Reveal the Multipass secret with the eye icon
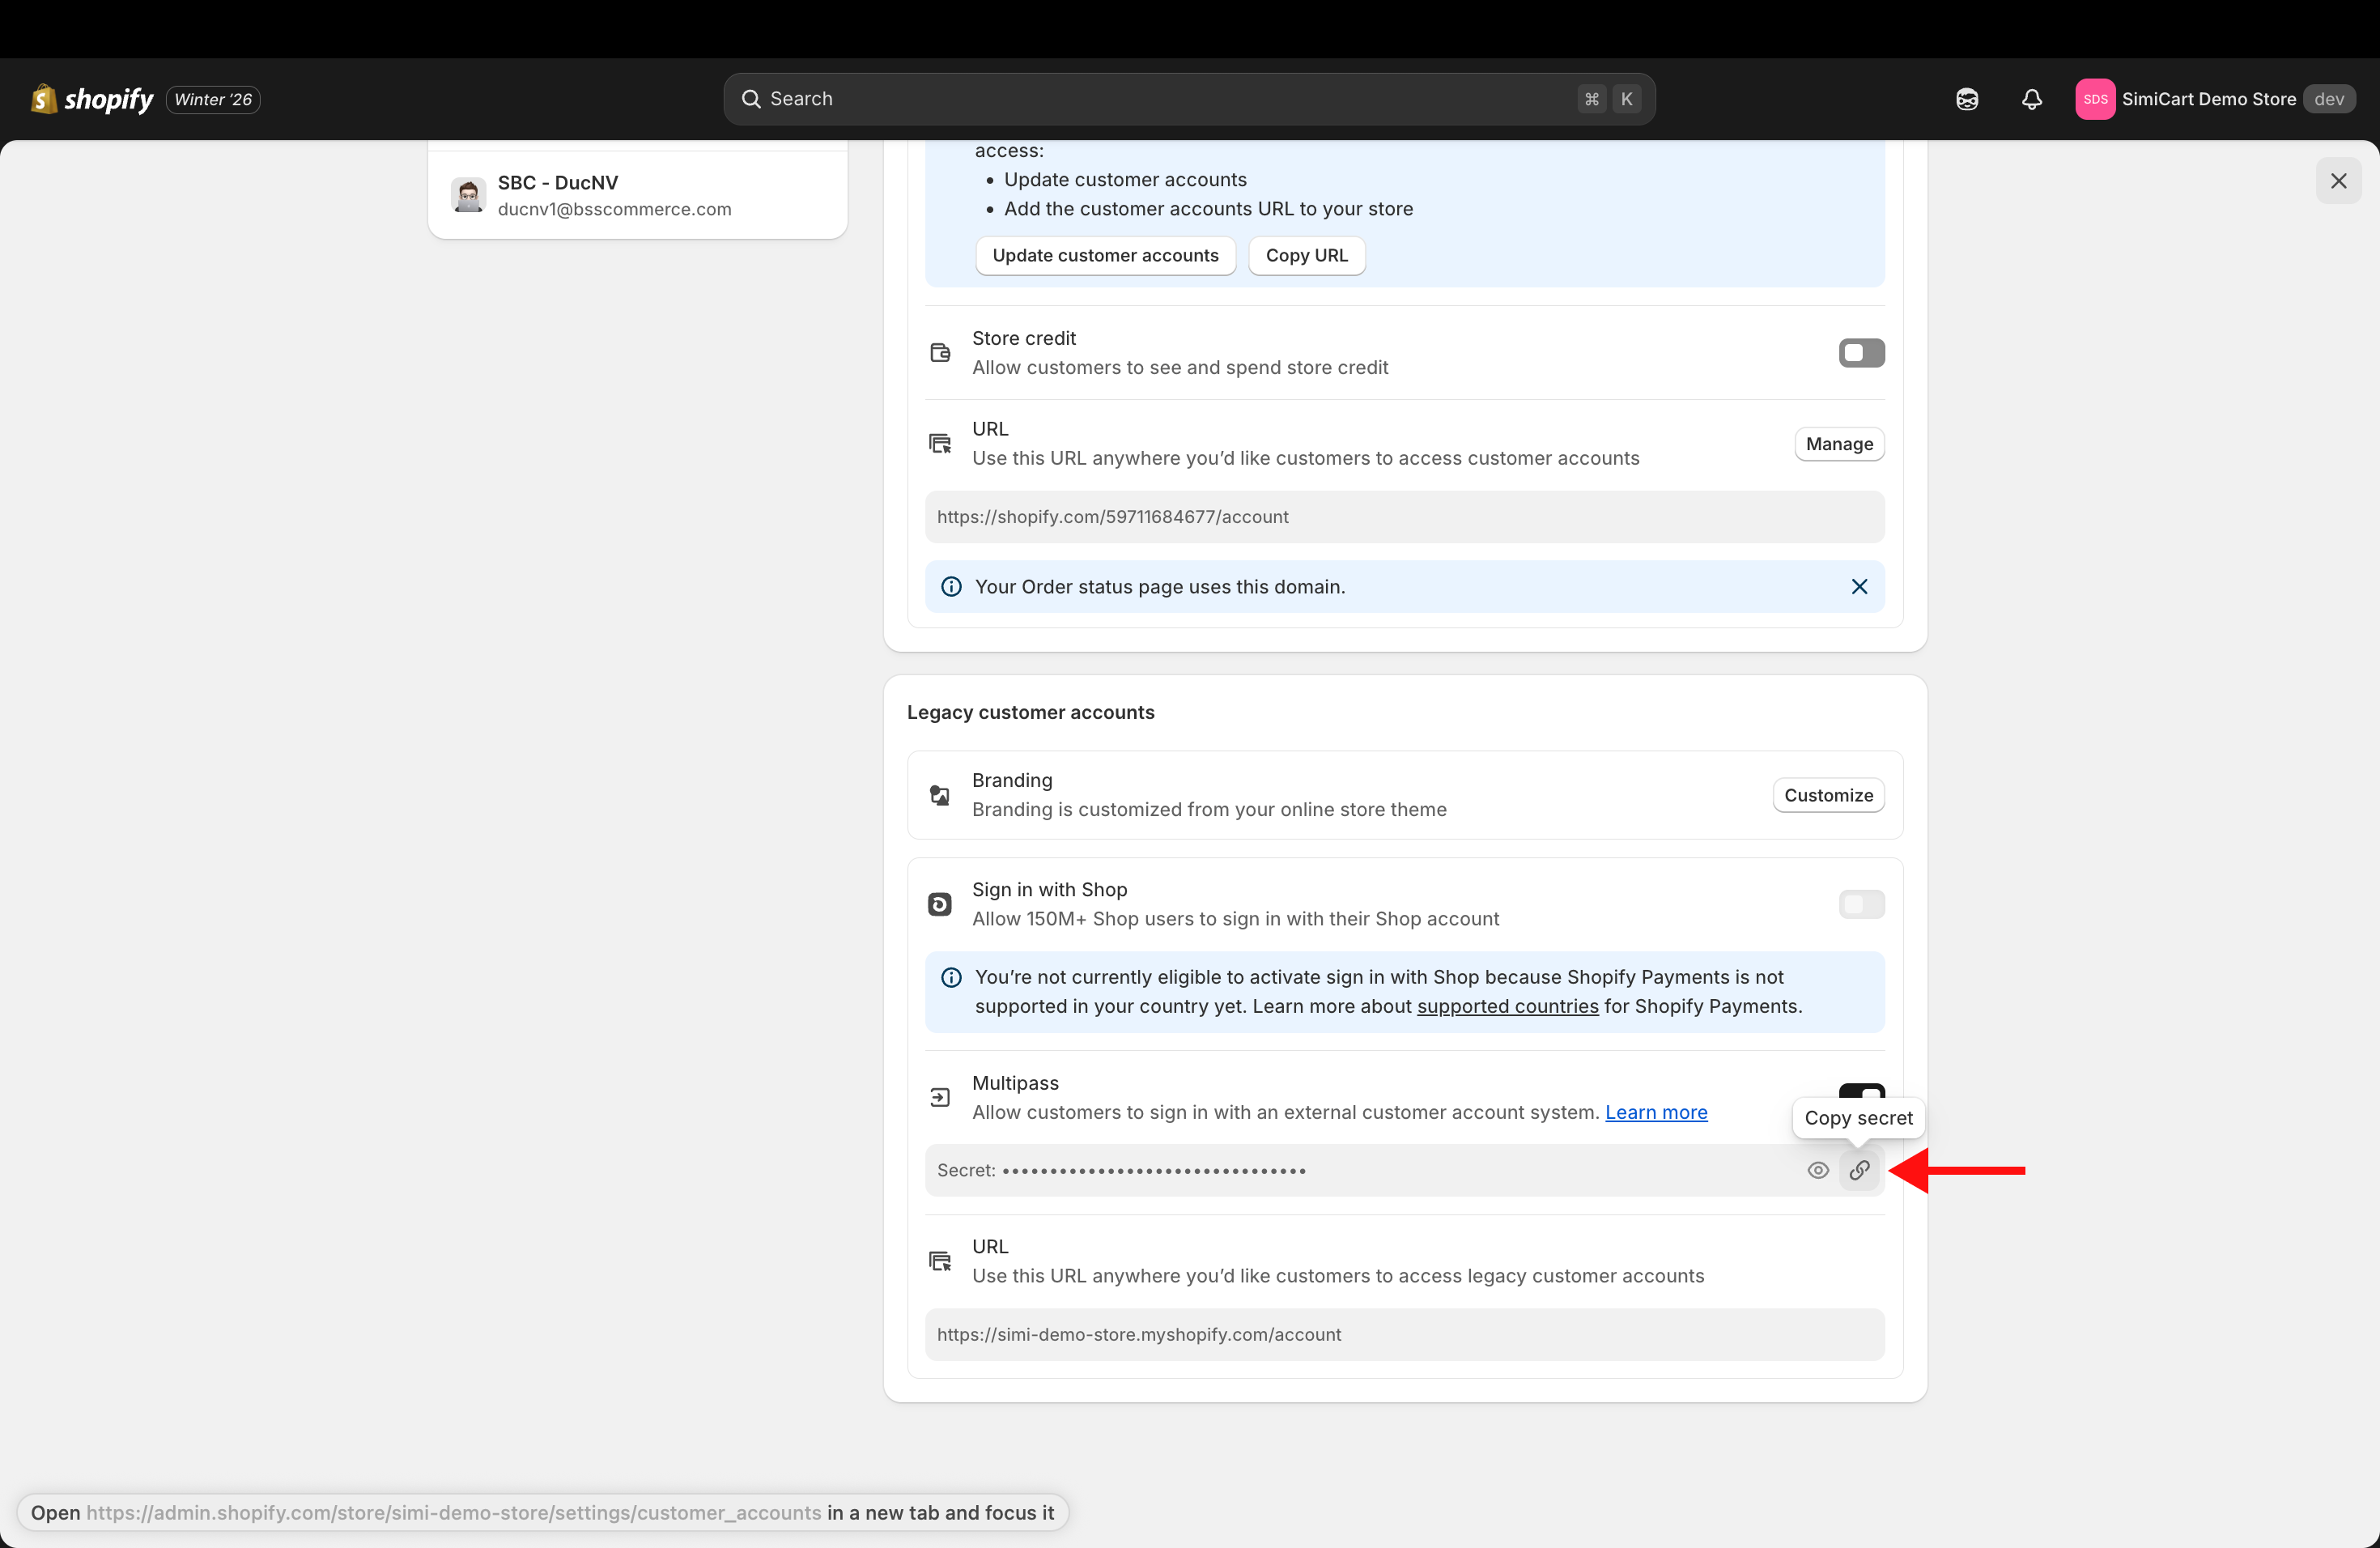The height and width of the screenshot is (1548, 2380). 1818,1170
